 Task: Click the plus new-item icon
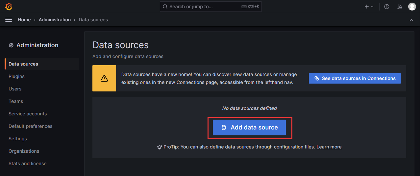367,7
